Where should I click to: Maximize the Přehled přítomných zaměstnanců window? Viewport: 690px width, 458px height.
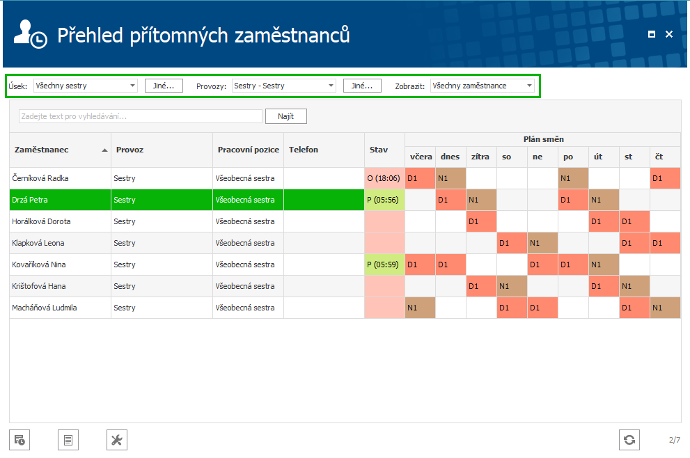click(652, 34)
